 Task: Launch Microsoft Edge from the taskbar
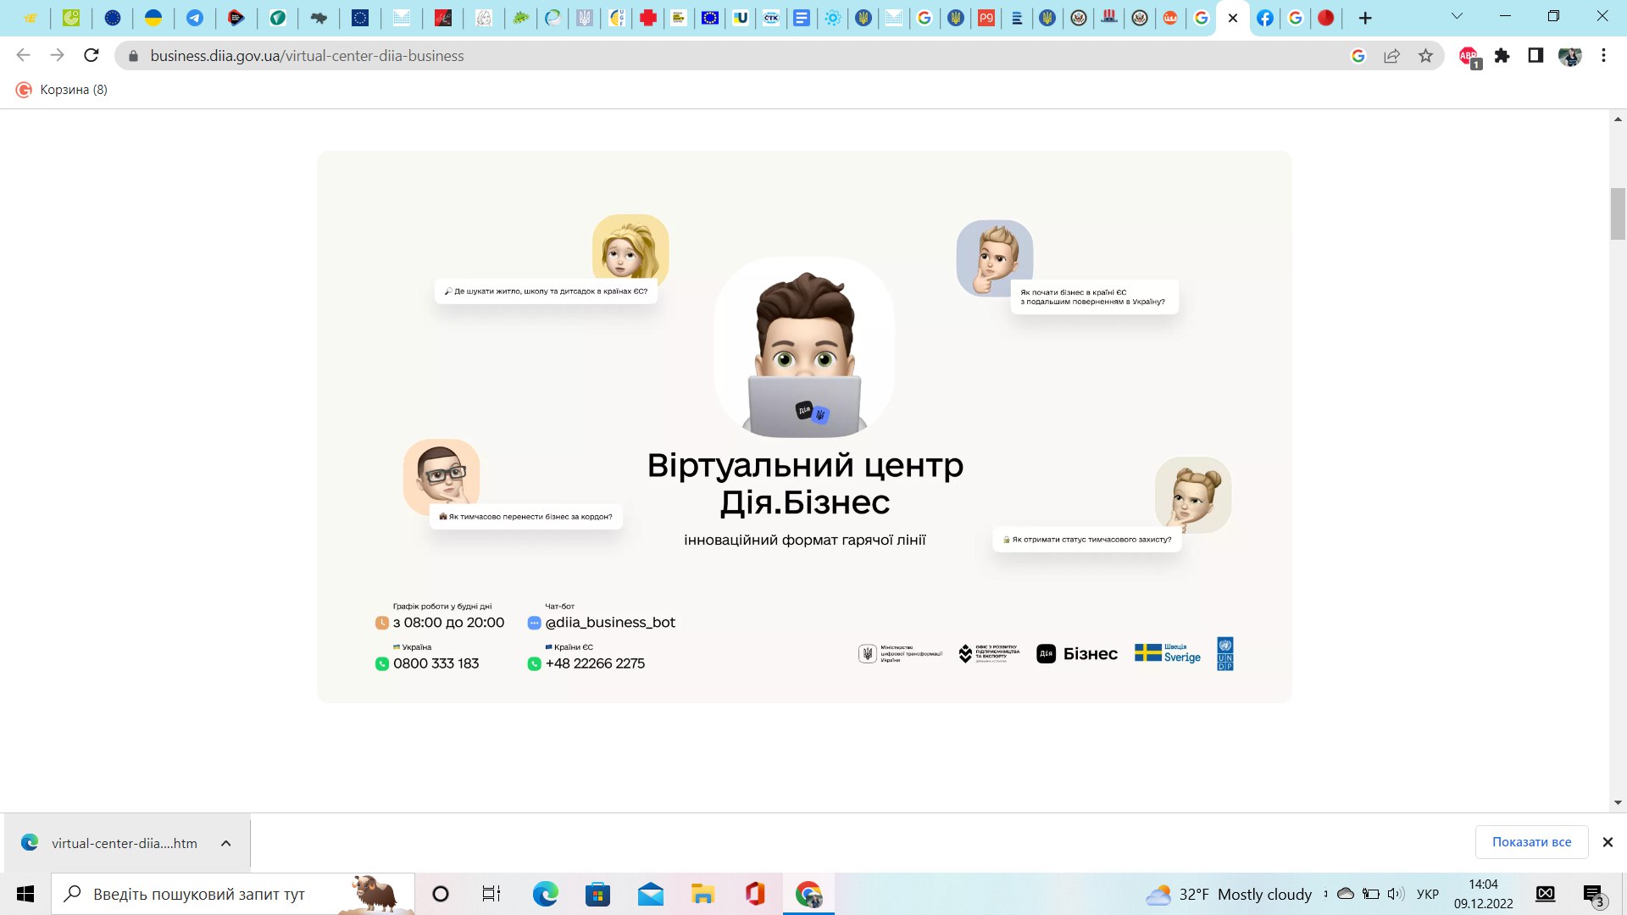545,894
